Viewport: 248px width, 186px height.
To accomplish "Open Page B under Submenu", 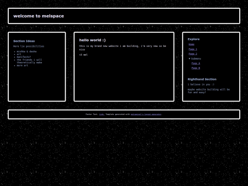I will [x=196, y=68].
